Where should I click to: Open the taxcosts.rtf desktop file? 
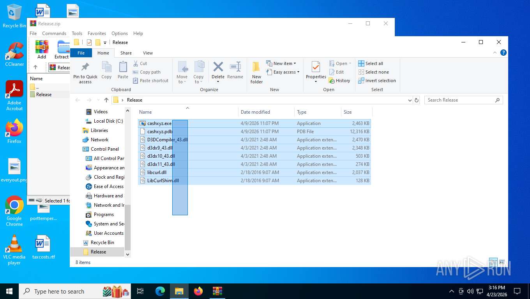click(43, 248)
